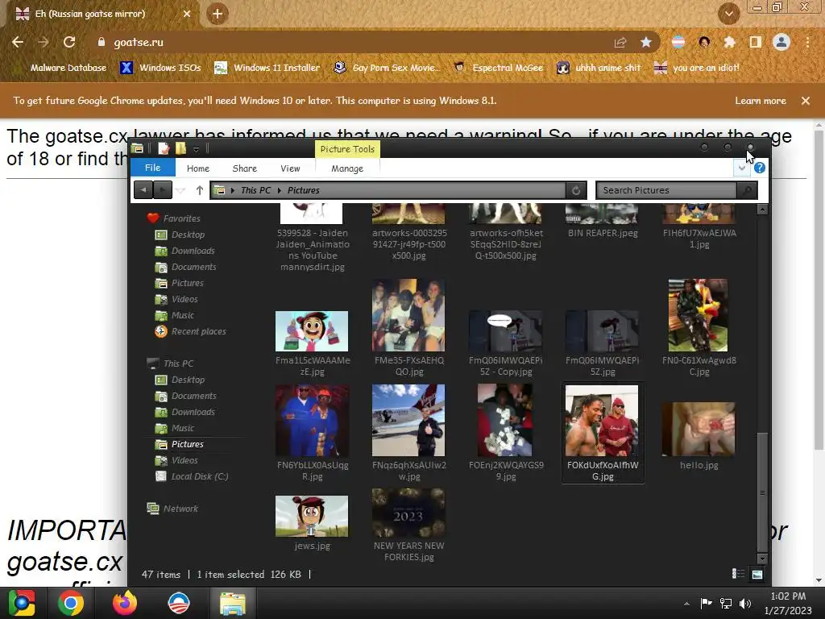Select Downloads under Favorites
The height and width of the screenshot is (619, 825).
(193, 251)
